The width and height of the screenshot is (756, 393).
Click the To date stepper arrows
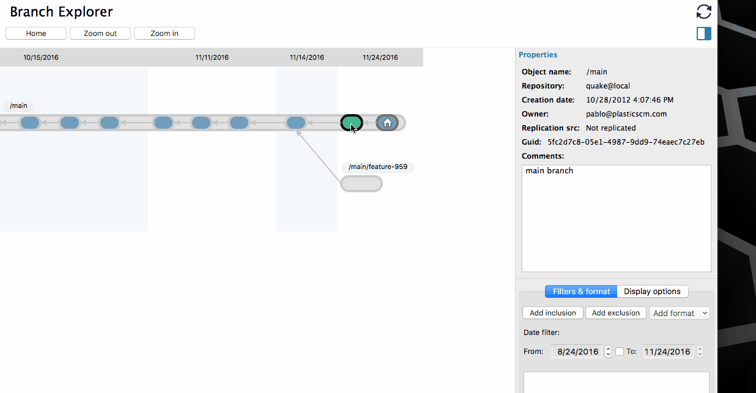(700, 352)
